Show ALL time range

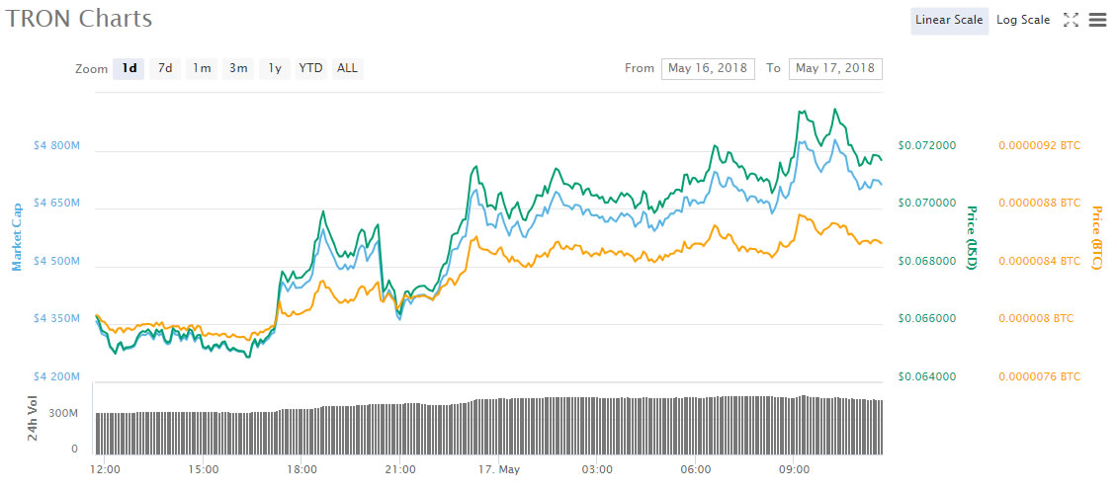(x=347, y=68)
